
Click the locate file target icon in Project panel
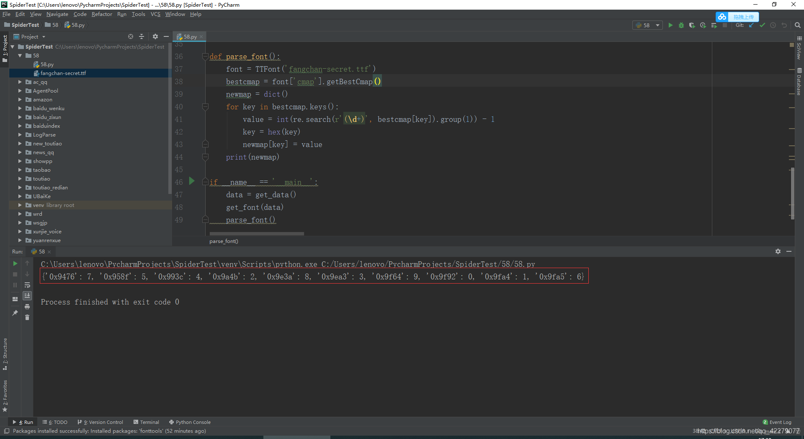pos(131,36)
